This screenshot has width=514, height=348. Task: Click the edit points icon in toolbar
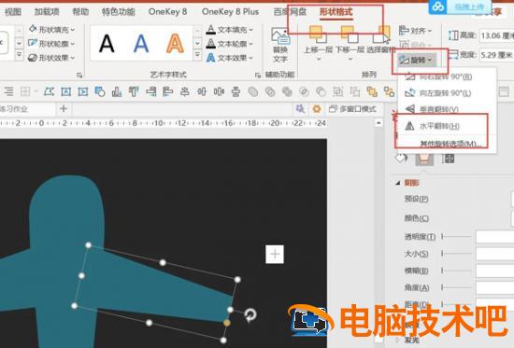pos(49,91)
